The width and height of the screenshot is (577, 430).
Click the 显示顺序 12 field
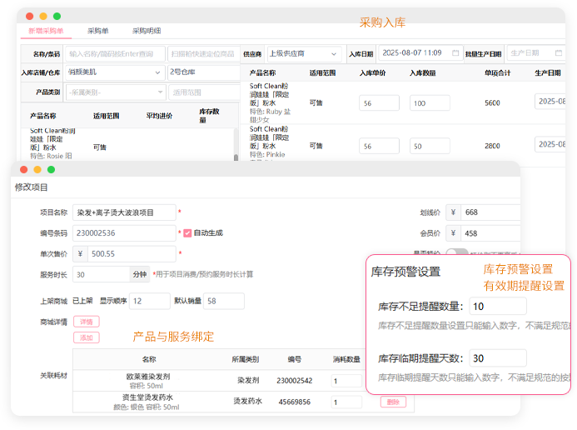(149, 301)
